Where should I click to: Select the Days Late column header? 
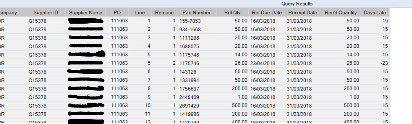(x=375, y=13)
